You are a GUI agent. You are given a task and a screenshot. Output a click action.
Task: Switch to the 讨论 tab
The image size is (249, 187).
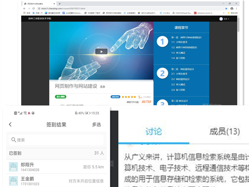tap(153, 132)
